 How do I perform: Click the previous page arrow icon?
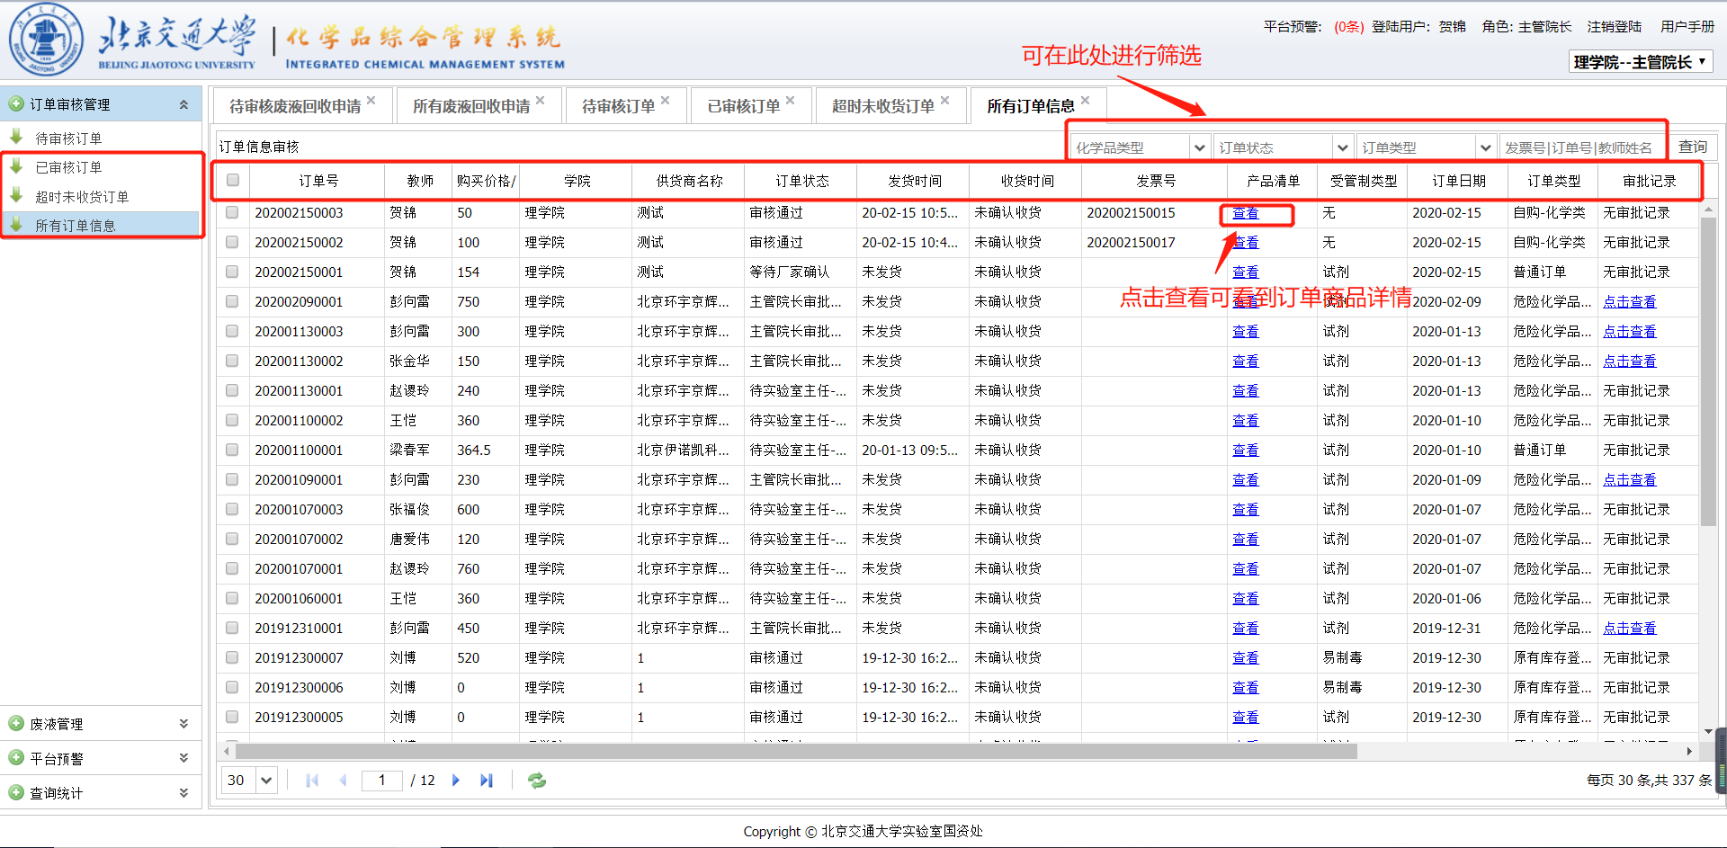pos(343,781)
